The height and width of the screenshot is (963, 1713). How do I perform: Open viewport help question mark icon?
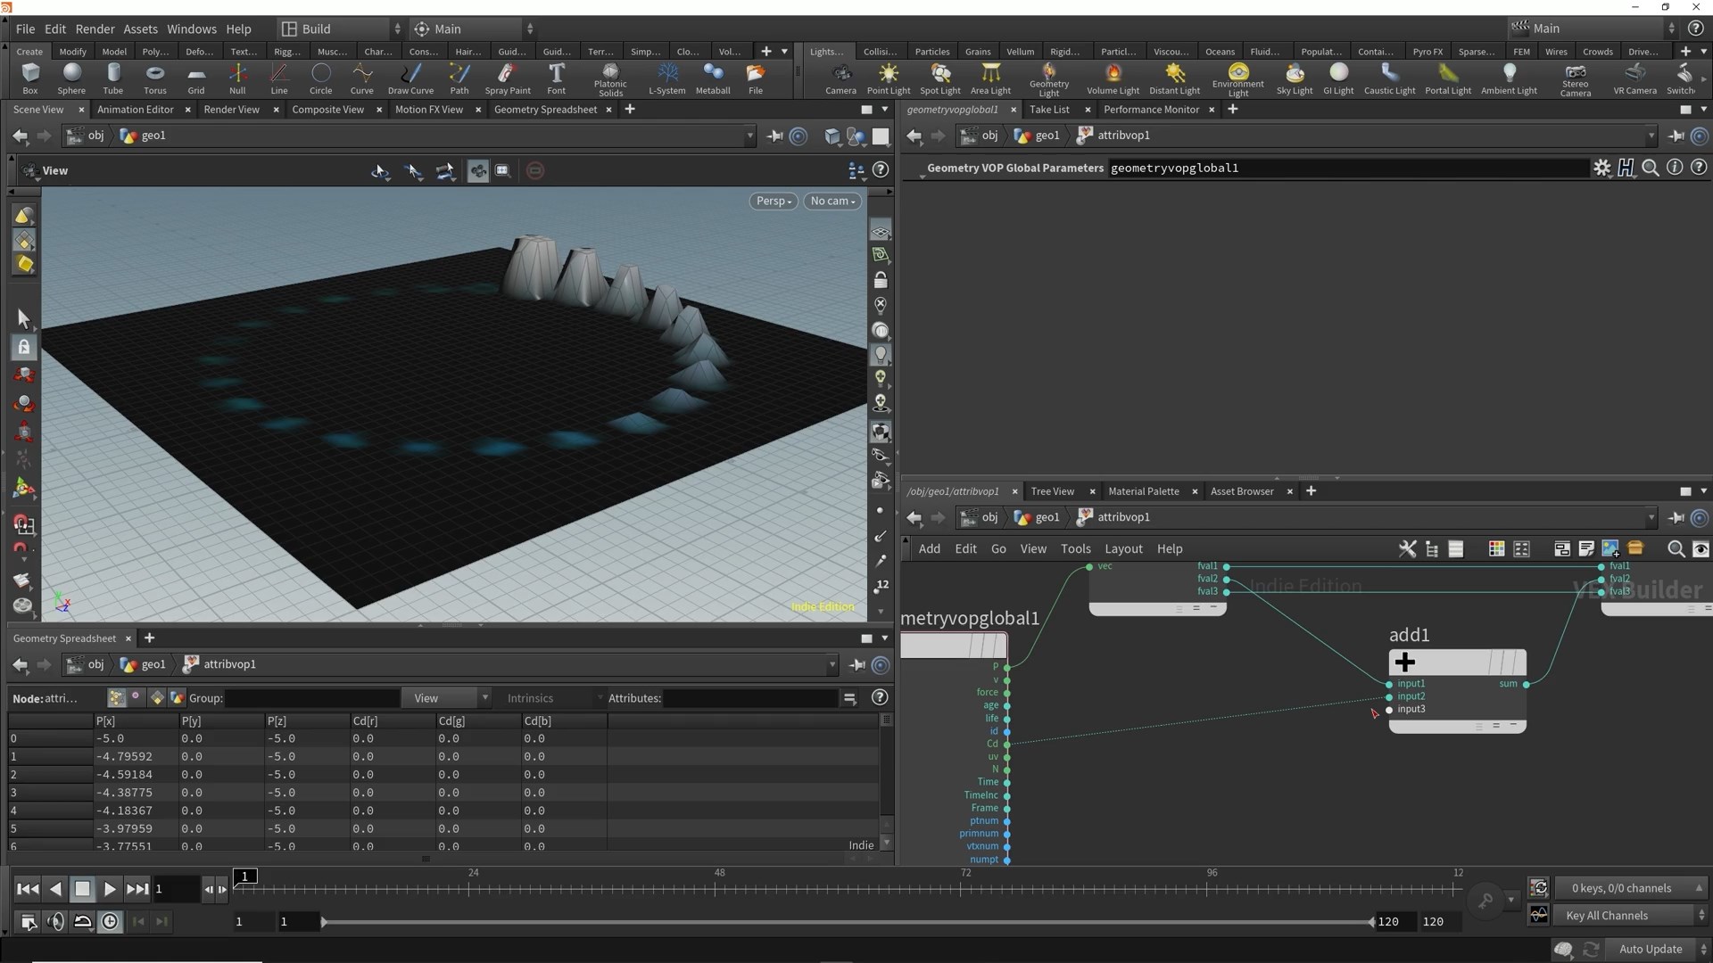(x=881, y=169)
